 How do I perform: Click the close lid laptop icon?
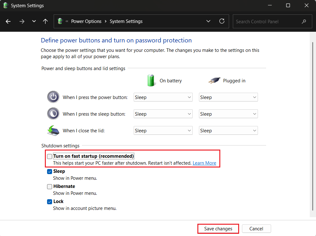click(53, 130)
